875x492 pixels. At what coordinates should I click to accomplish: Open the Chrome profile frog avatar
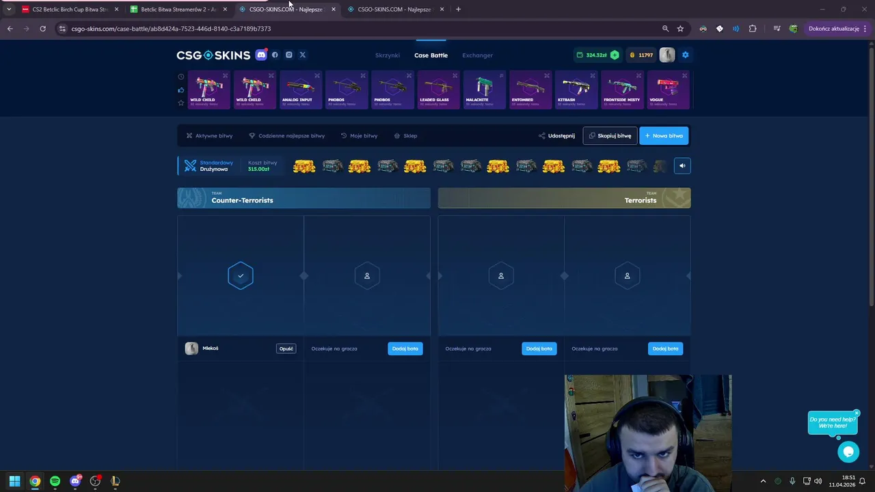tap(793, 29)
